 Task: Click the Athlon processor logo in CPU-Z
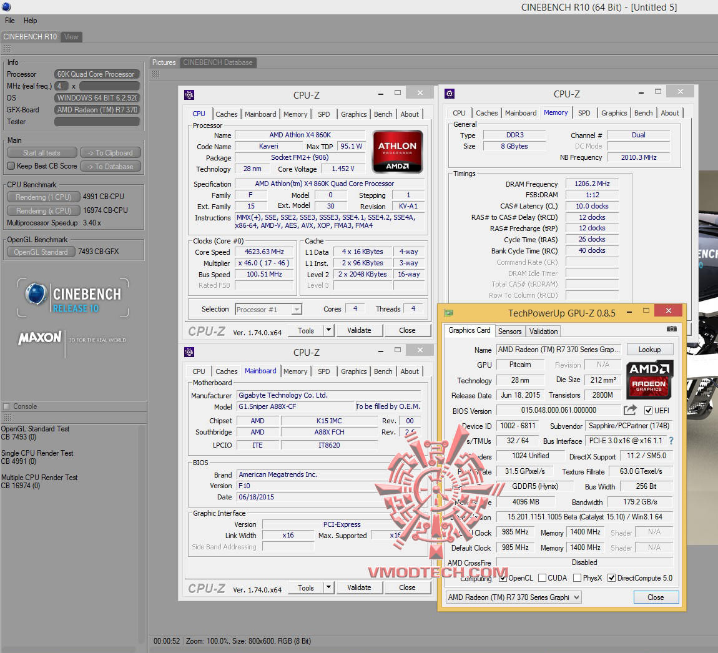pyautogui.click(x=397, y=152)
